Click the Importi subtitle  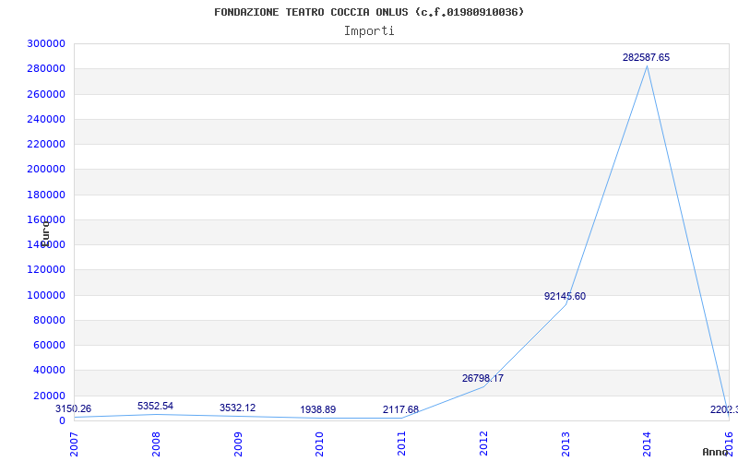click(369, 31)
